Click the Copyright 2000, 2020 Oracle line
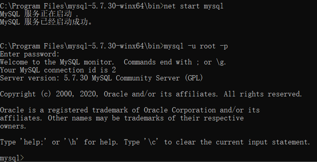 pyautogui.click(x=151, y=94)
